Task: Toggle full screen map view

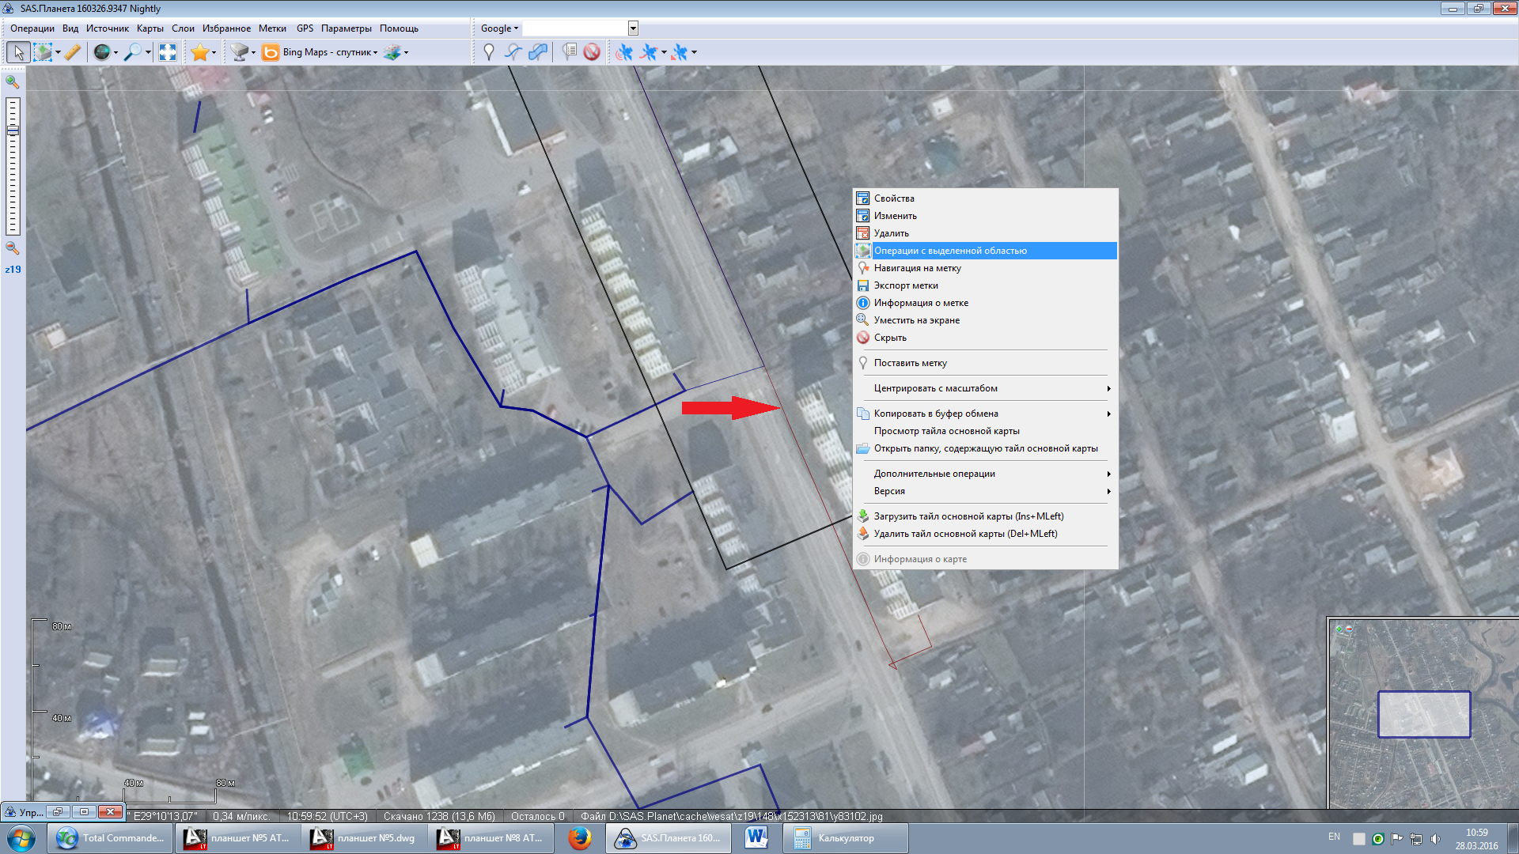Action: 168,52
